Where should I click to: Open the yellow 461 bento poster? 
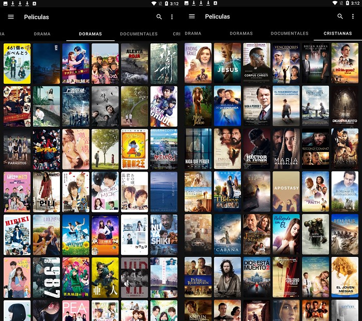click(x=17, y=64)
